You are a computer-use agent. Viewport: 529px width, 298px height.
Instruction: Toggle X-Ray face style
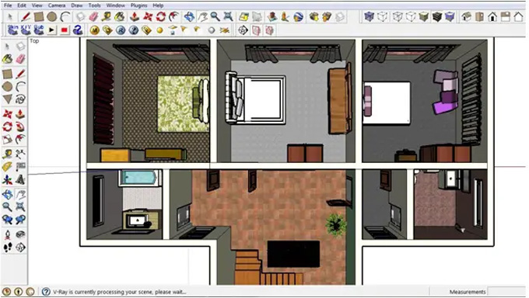coord(370,16)
